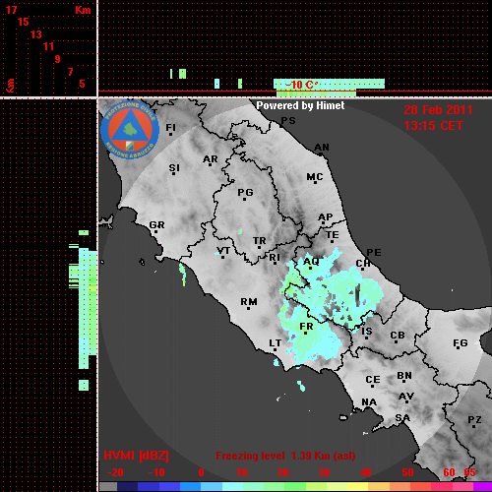Click the FI city marker
The width and height of the screenshot is (492, 492).
coord(170,129)
